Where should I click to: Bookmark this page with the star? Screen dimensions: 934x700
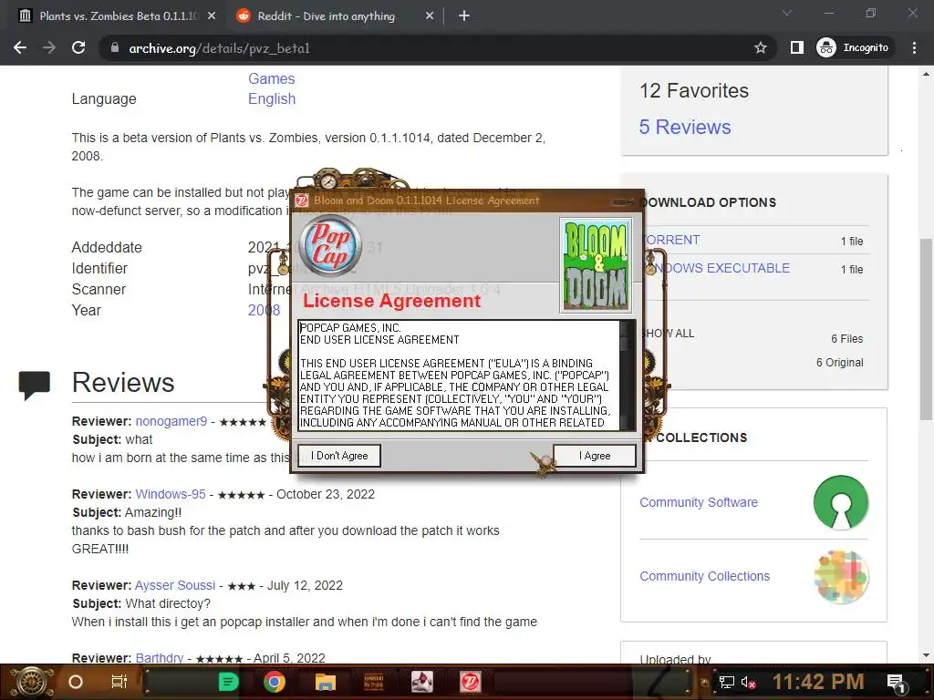pos(760,47)
